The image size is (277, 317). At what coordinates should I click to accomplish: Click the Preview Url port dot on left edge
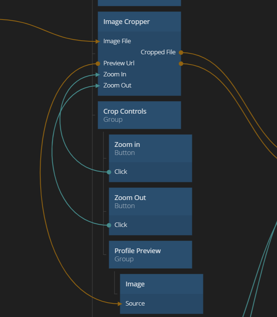coord(98,63)
